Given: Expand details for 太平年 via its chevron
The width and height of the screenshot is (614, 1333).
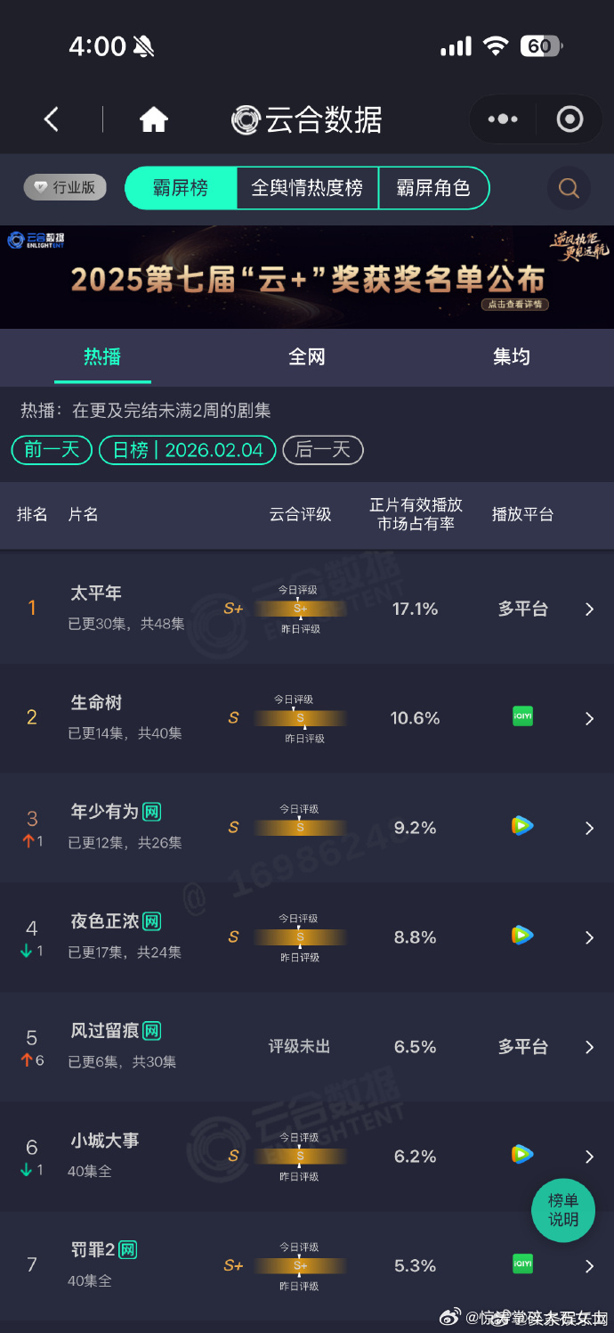Looking at the screenshot, I should [589, 609].
